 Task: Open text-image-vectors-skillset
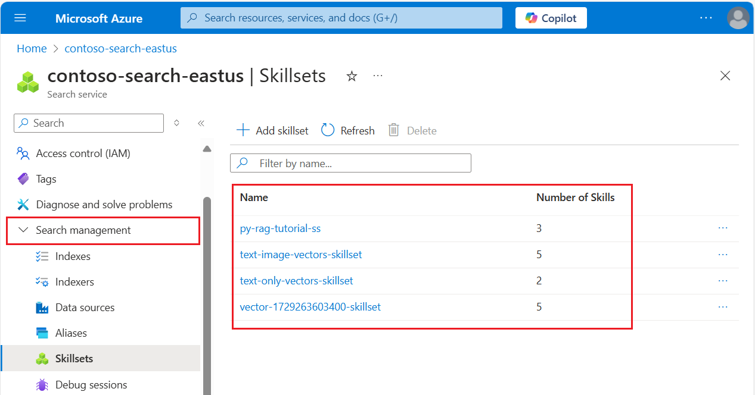coord(300,255)
